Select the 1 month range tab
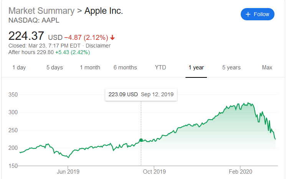The image size is (291, 179). (90, 67)
